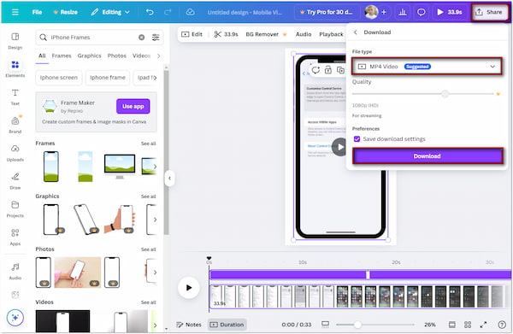
Task: Toggle Save download settings checkbox
Action: 357,139
